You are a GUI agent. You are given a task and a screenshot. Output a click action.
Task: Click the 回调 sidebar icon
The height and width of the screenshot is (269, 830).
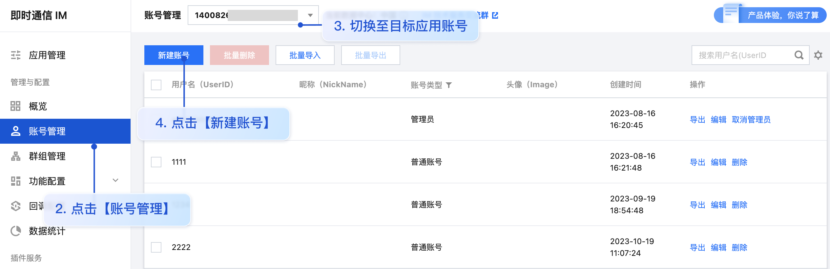(16, 206)
